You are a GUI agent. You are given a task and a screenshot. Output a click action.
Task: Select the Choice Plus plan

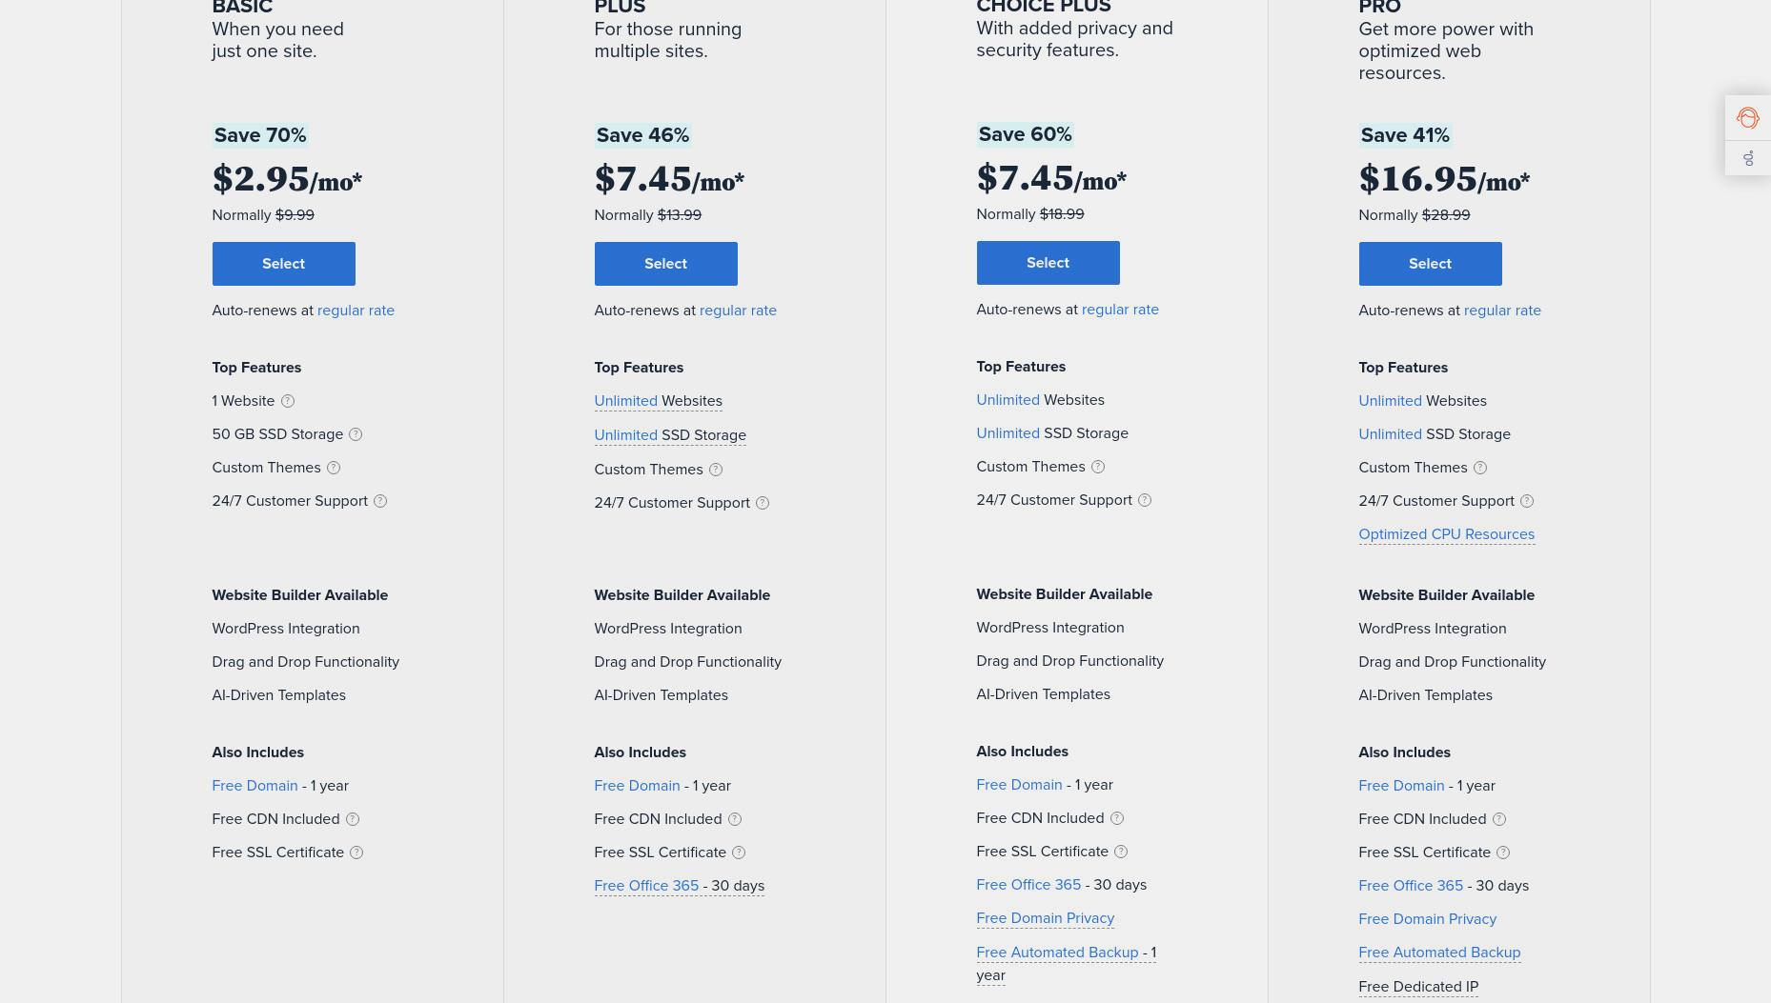(1048, 263)
